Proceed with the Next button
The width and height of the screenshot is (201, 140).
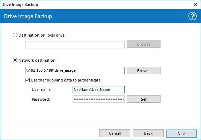(182, 134)
